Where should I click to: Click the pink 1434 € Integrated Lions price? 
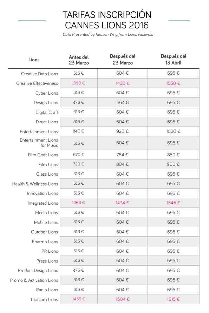(122, 203)
